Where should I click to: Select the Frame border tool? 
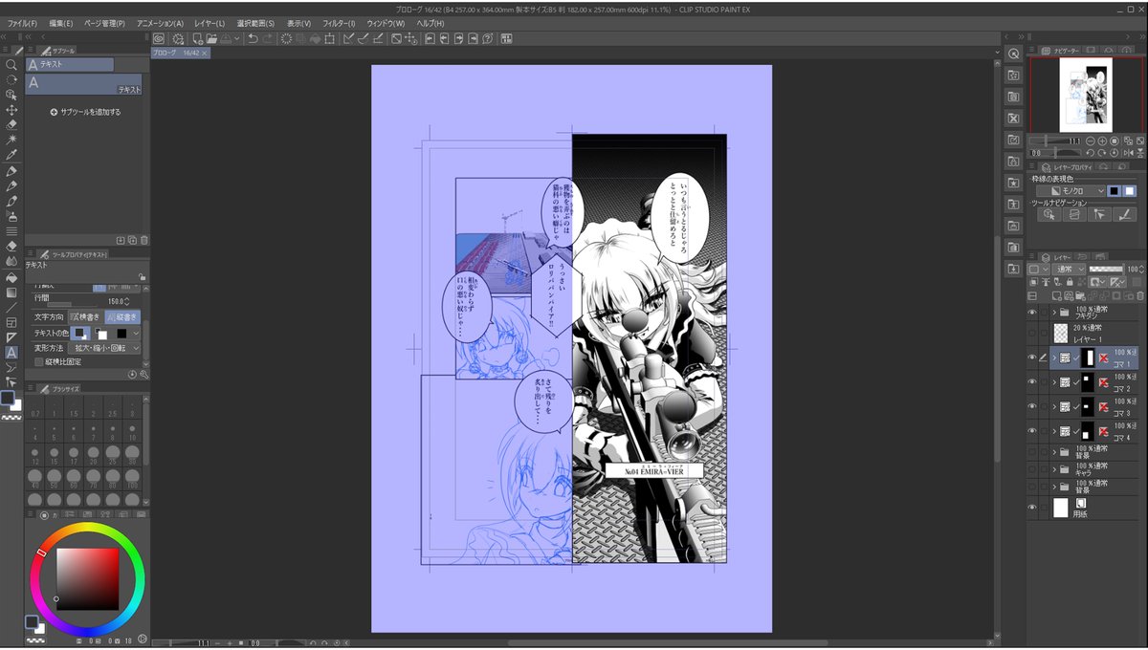point(11,322)
